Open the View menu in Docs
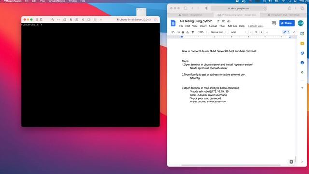The image size is (309, 174). coord(195,26)
